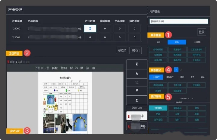Image resolution: width=217 pixels, height=140 pixels.
Task: Click output quantity field for task 125060
Action: pyautogui.click(x=90, y=29)
